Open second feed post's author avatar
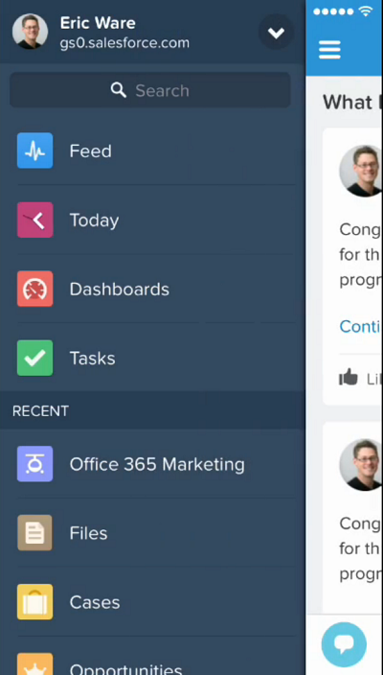 361,464
